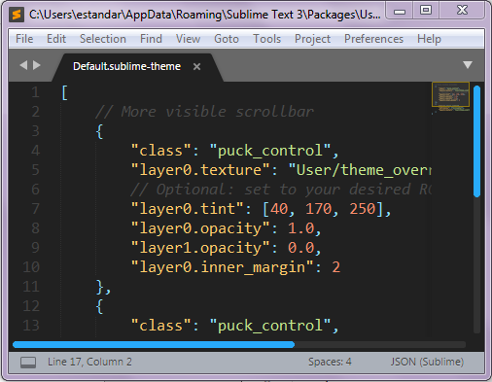
Task: Place cursor on the layer0.tint line
Action: click(x=261, y=209)
